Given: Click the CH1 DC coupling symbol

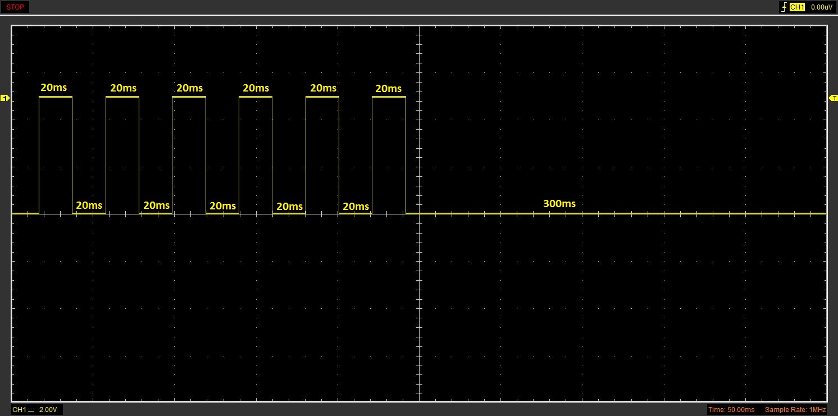Looking at the screenshot, I should (x=31, y=410).
